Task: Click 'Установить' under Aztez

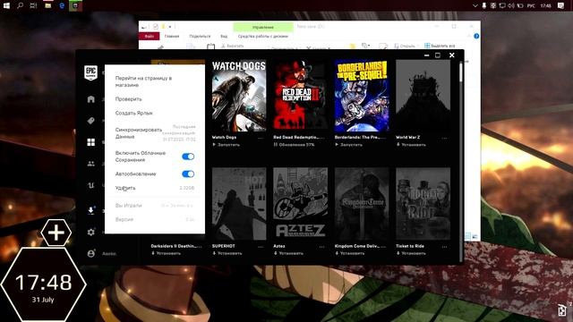Action: [288, 253]
